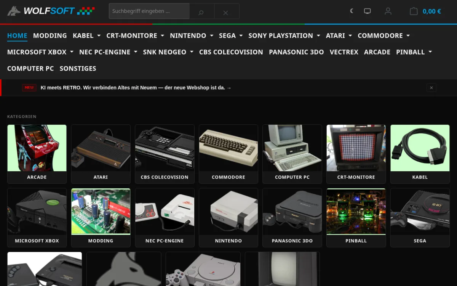Open the KI meets RETRO announcement link
The height and width of the screenshot is (286, 457).
tap(136, 88)
